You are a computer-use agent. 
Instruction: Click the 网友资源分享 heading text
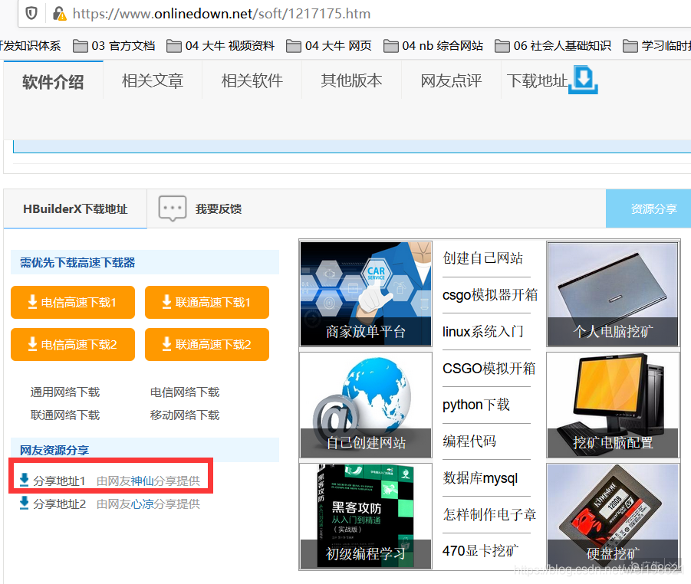tap(54, 450)
